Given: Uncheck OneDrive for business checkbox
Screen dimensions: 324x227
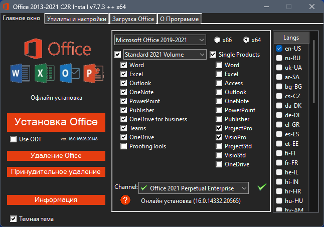Looking at the screenshot, I should 124,119.
